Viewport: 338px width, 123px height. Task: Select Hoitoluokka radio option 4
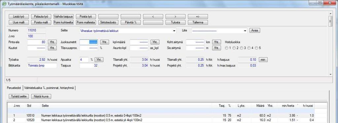249,48
